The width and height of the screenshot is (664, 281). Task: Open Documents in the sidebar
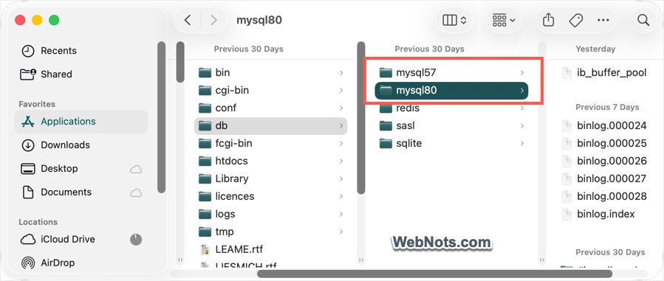pyautogui.click(x=81, y=192)
